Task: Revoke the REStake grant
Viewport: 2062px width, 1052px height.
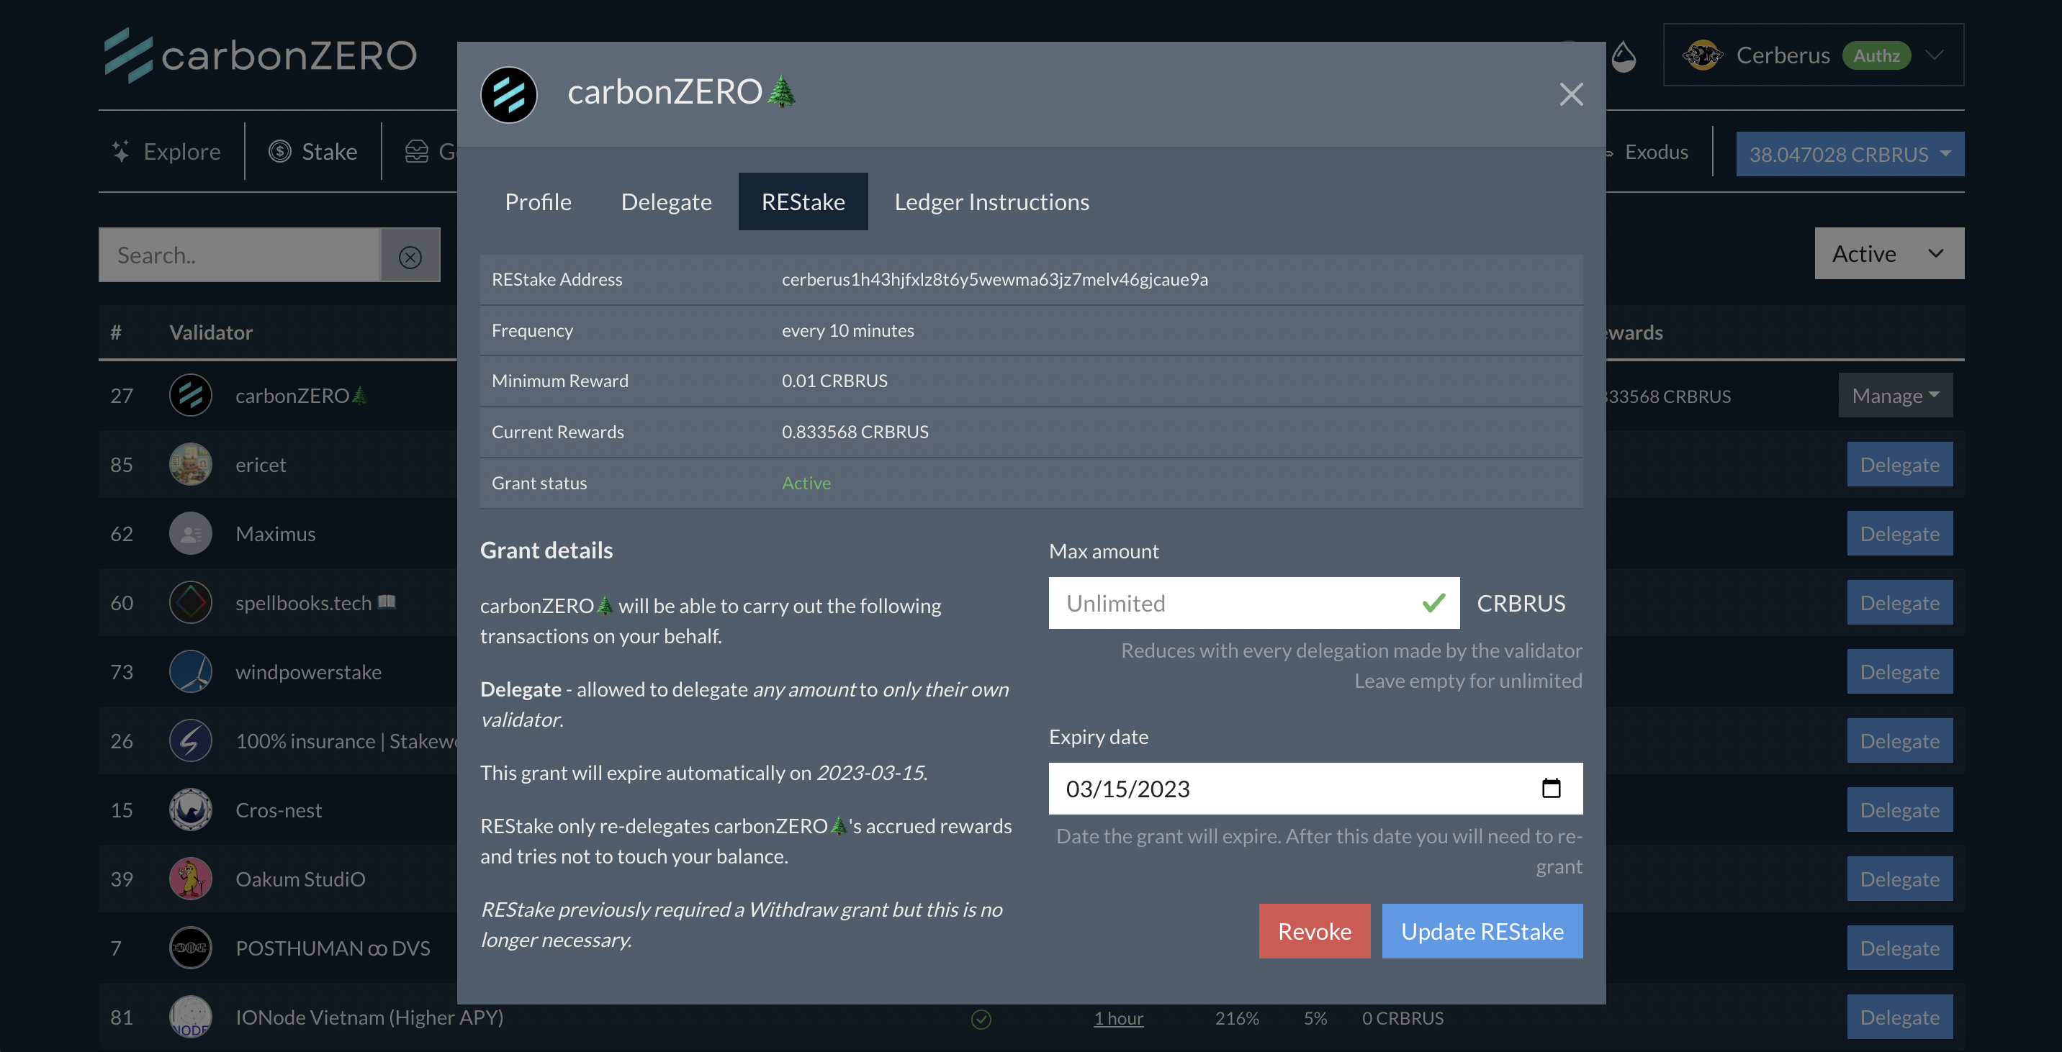Action: click(x=1313, y=931)
